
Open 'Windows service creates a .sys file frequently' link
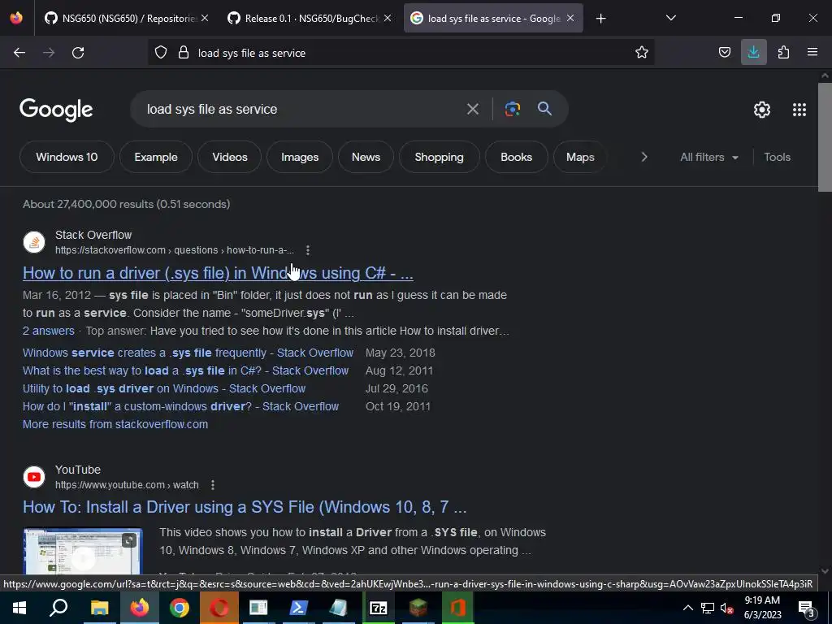188,353
